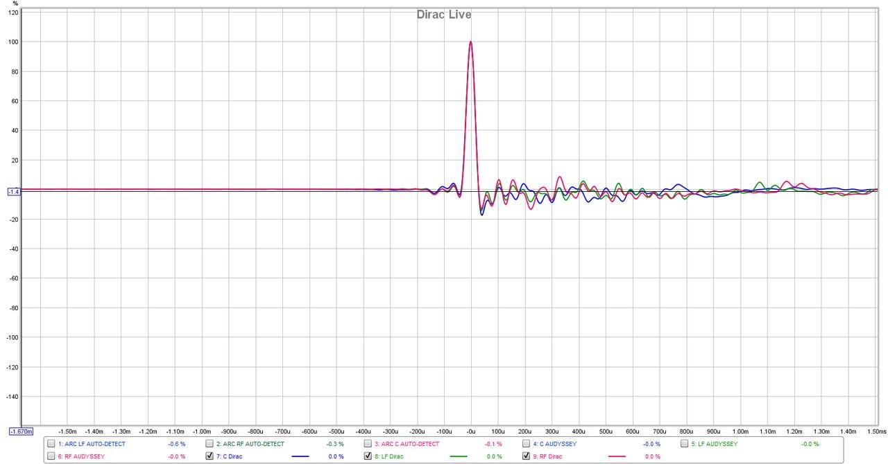Click the -100 tick label on the Y axis
This screenshot has width=888, height=464.
(13, 337)
